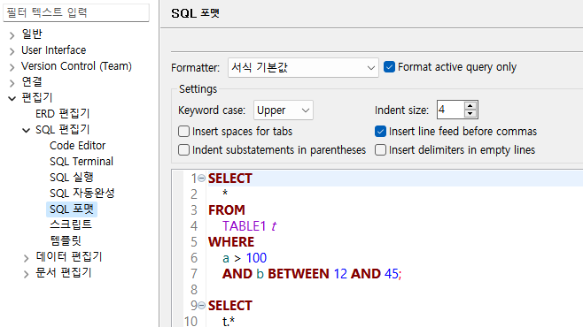Select the 일반 preferences category
This screenshot has width=583, height=327.
32,34
